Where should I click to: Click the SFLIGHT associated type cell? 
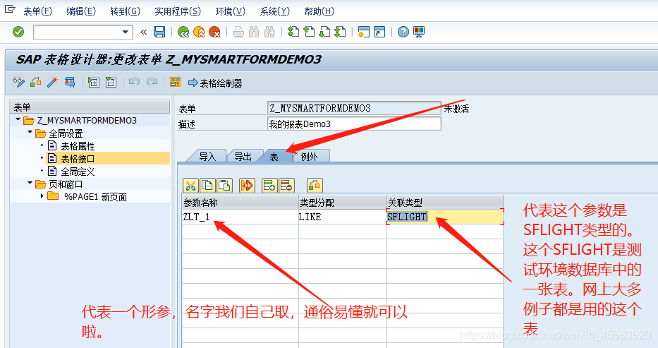tap(445, 217)
